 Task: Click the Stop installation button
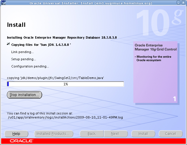click(25, 95)
